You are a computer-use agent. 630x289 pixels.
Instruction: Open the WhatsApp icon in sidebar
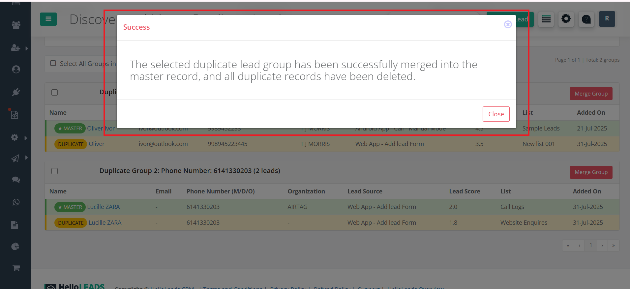(x=16, y=202)
